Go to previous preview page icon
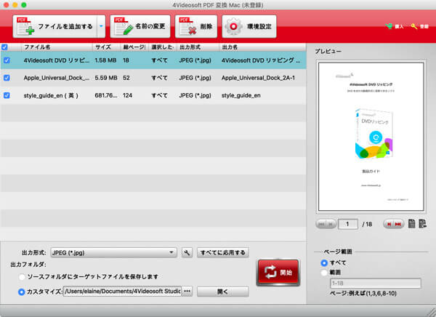Screen dimensions: 436x317 pyautogui.click(x=331, y=224)
